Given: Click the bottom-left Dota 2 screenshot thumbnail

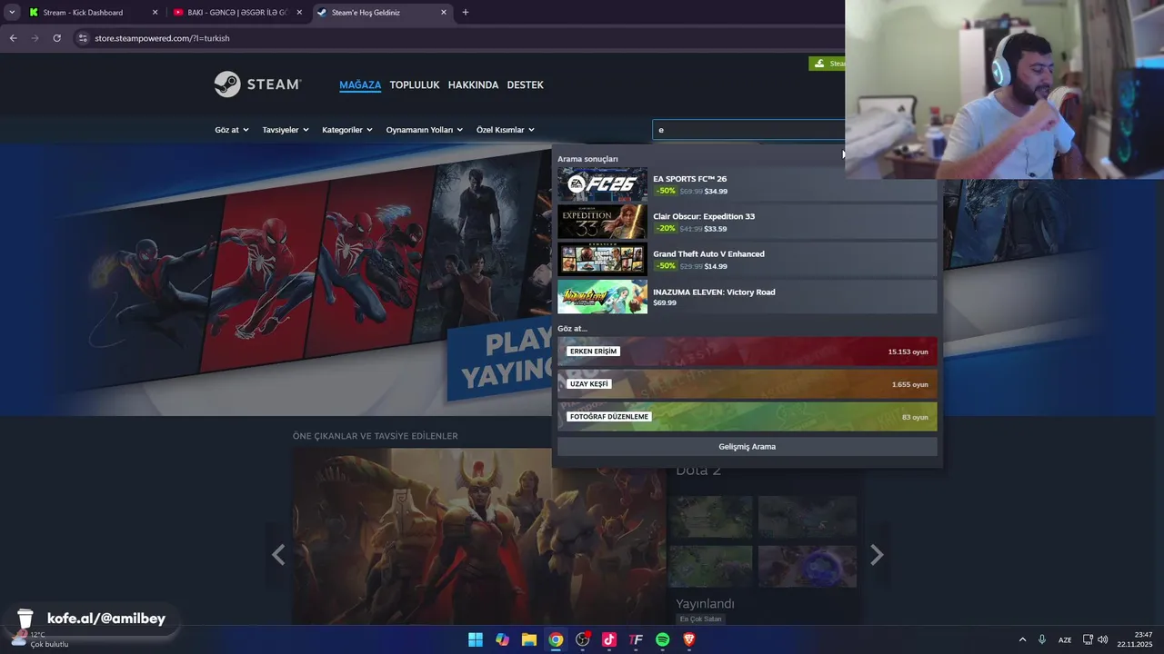Looking at the screenshot, I should [x=711, y=566].
